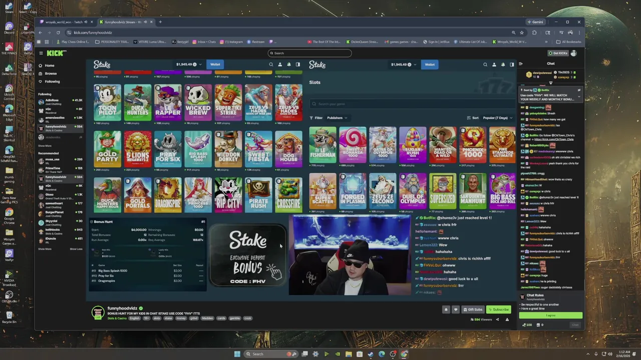Screen dimensions: 641x360
Task: Select BurgerPlanet recommended channel
Action: 60,213
